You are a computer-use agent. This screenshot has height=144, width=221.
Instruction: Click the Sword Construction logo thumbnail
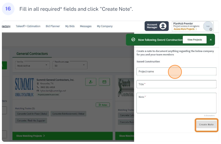click(126, 88)
